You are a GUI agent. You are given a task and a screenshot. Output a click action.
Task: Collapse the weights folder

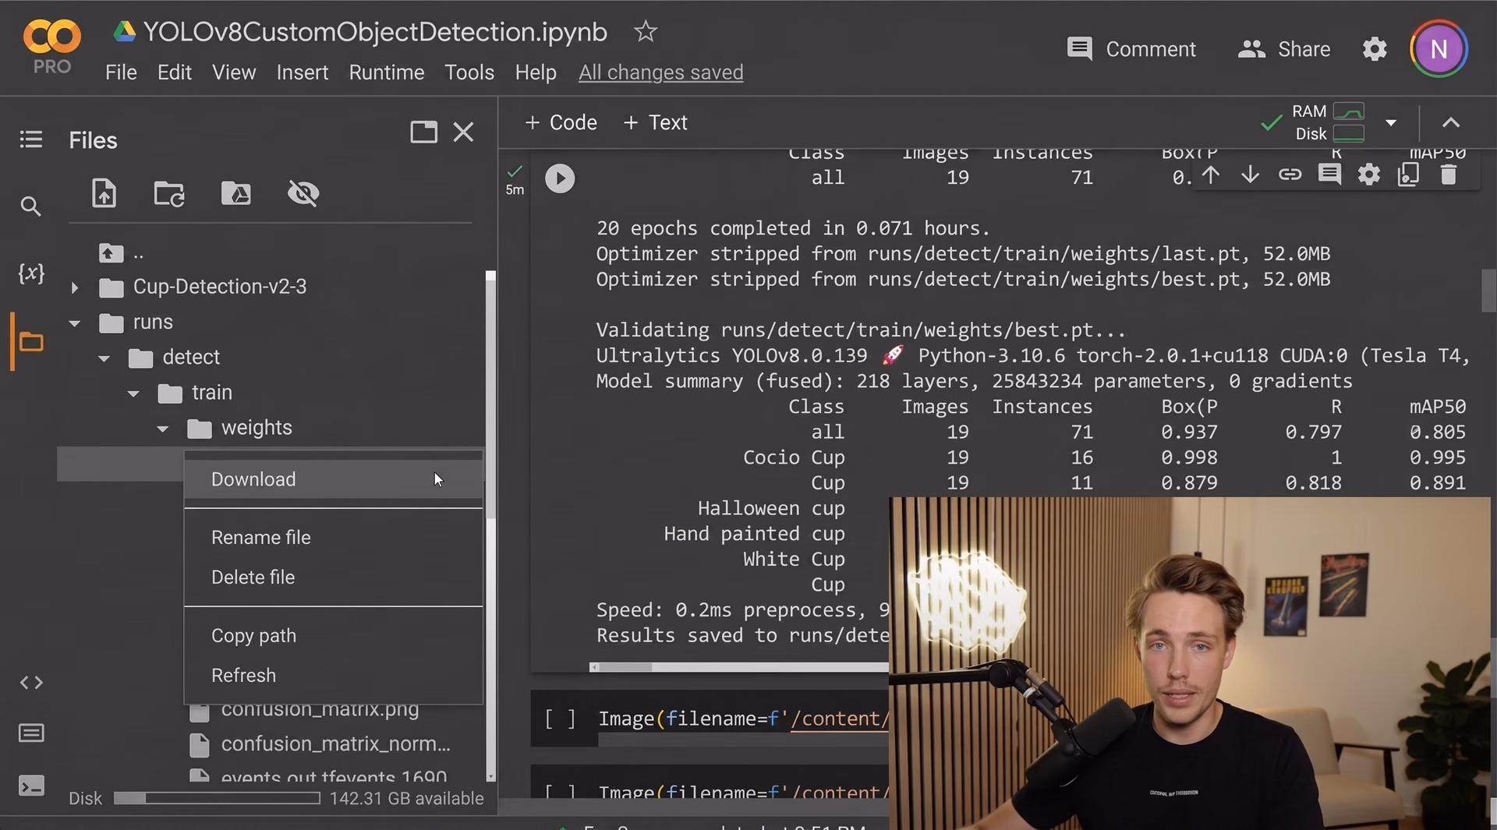(163, 429)
